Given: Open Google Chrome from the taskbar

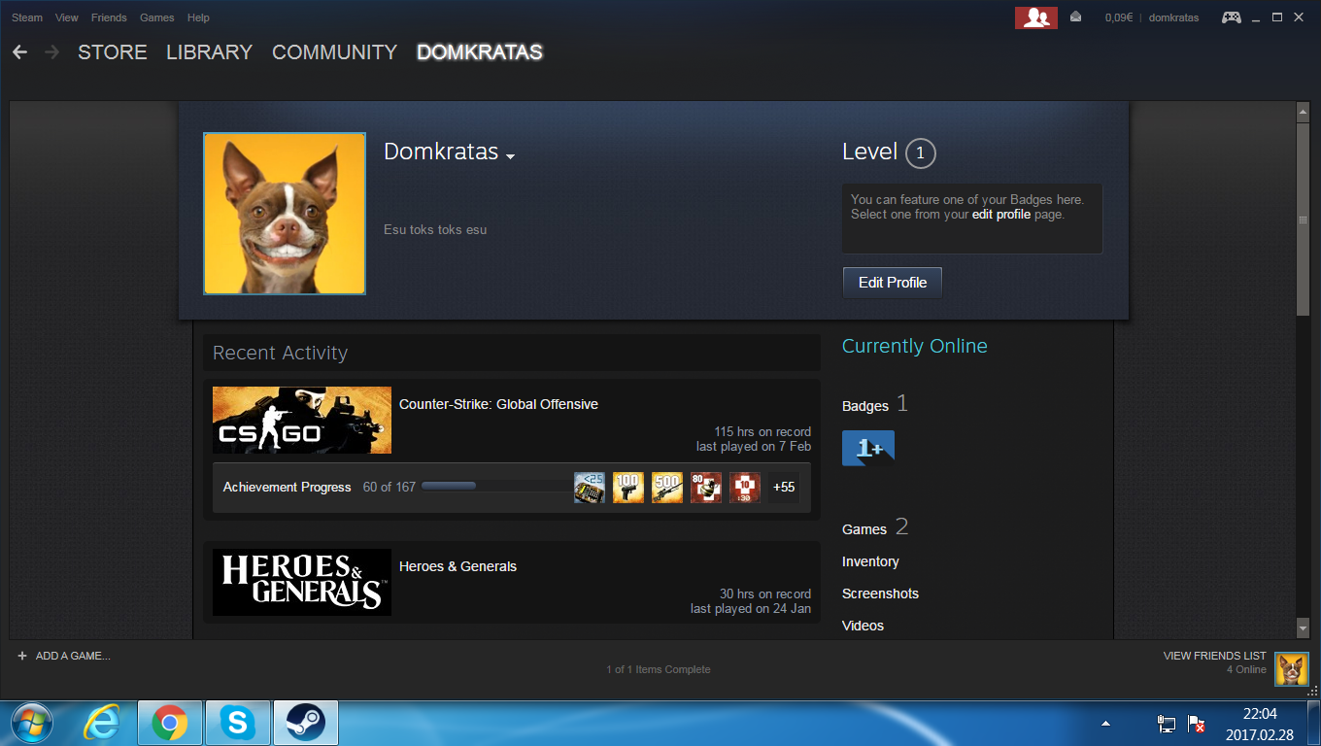Looking at the screenshot, I should 170,724.
